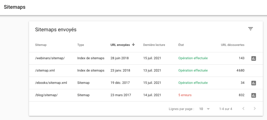The height and width of the screenshot is (120, 267).
Task: Click the Lignes par page label
Action: pos(181,109)
